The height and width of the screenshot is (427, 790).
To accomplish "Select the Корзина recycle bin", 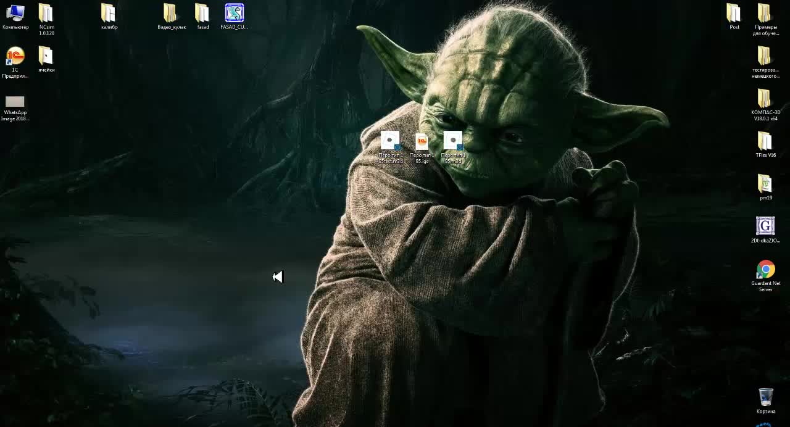I will [765, 401].
